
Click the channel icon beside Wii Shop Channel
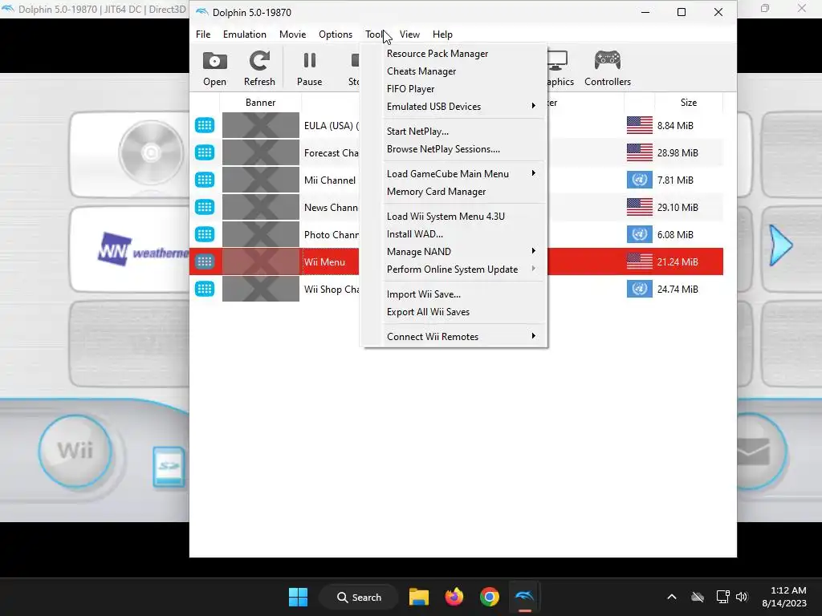click(205, 289)
